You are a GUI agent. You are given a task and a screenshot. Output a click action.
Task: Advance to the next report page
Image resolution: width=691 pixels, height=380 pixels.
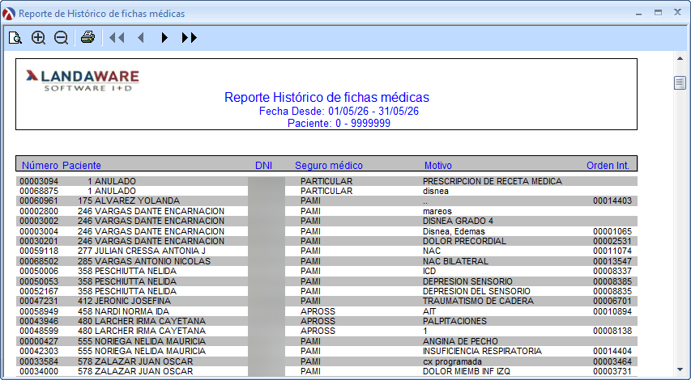(x=164, y=38)
